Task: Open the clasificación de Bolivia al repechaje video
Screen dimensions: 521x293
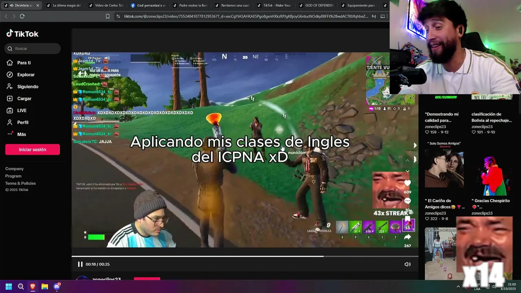Action: pos(491,117)
